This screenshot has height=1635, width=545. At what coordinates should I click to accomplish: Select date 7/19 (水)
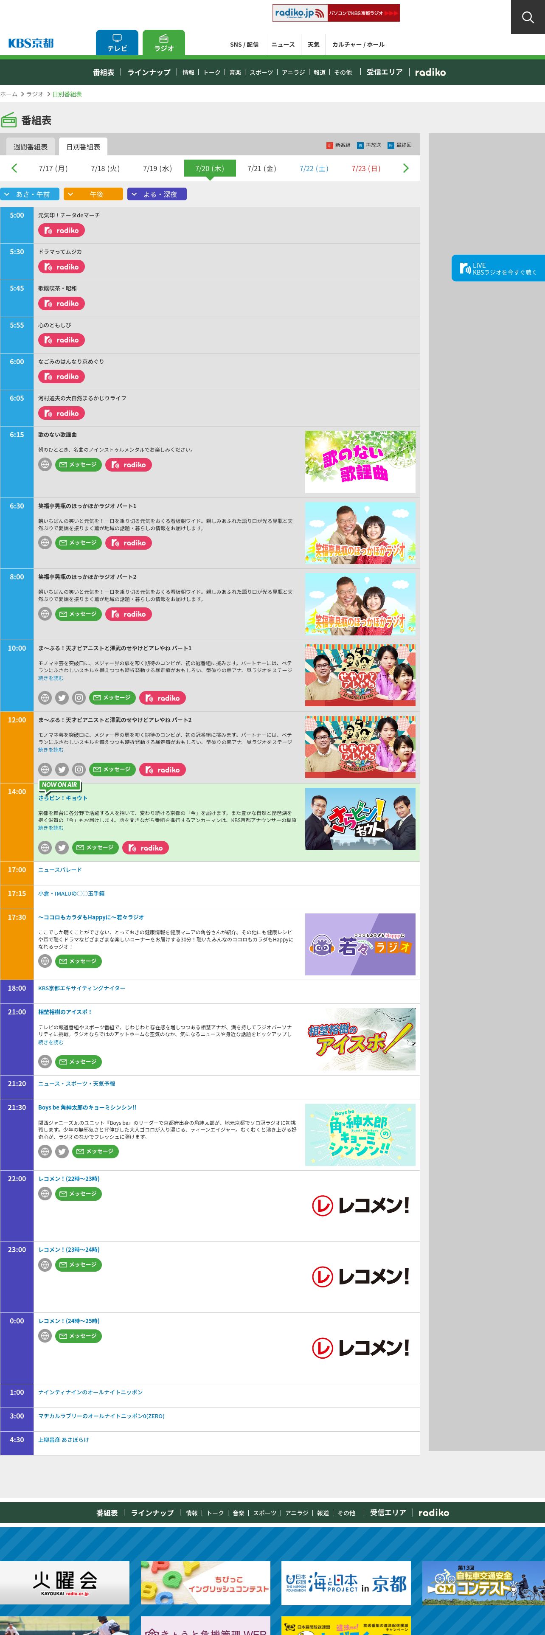(x=157, y=168)
